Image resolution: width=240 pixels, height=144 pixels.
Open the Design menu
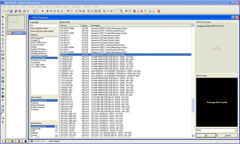pos(31,7)
